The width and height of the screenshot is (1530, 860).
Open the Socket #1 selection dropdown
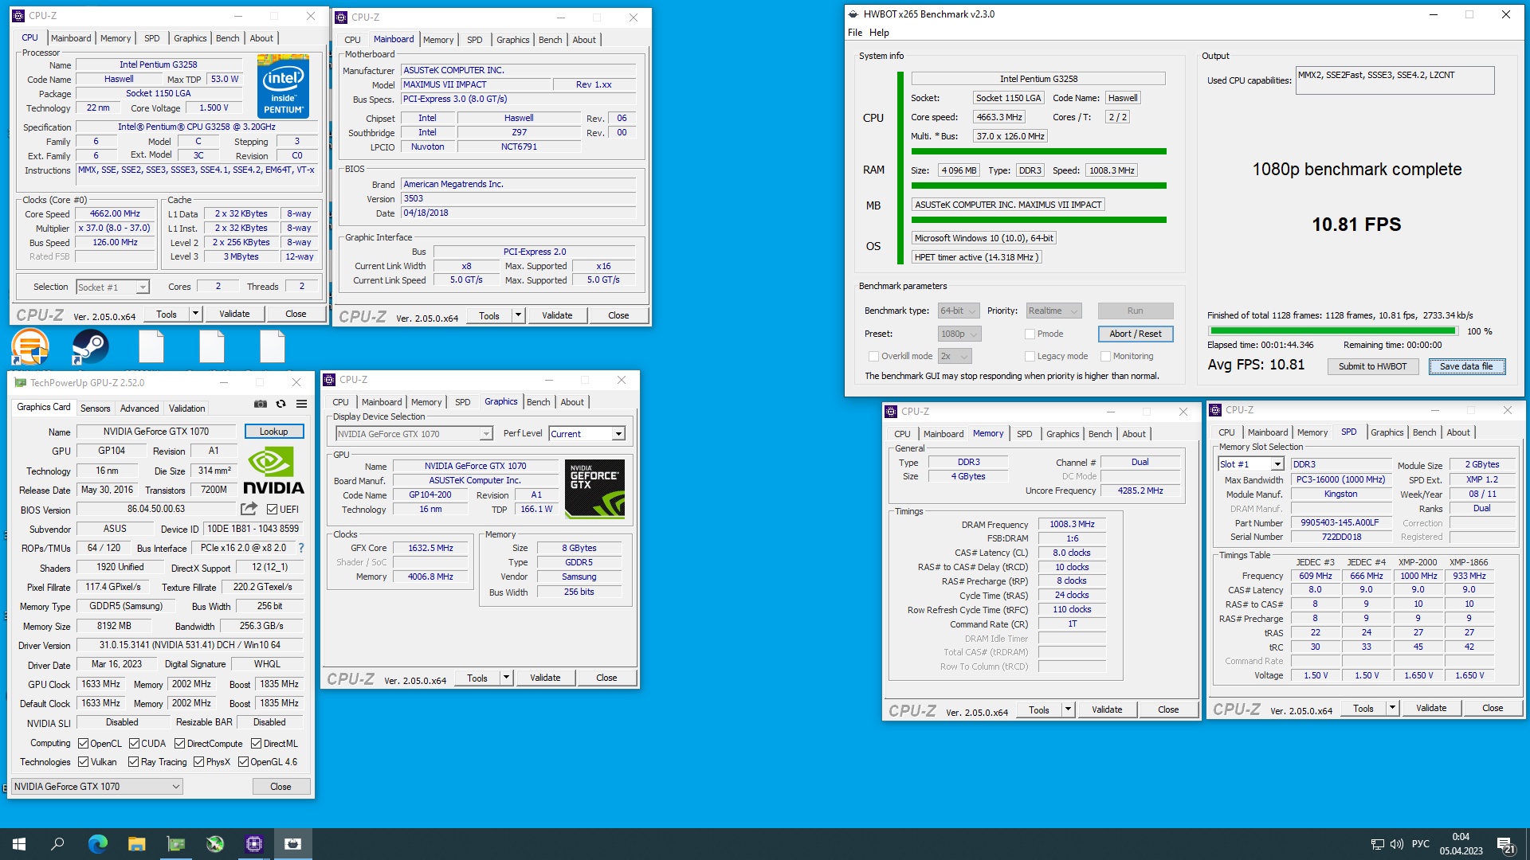point(113,287)
